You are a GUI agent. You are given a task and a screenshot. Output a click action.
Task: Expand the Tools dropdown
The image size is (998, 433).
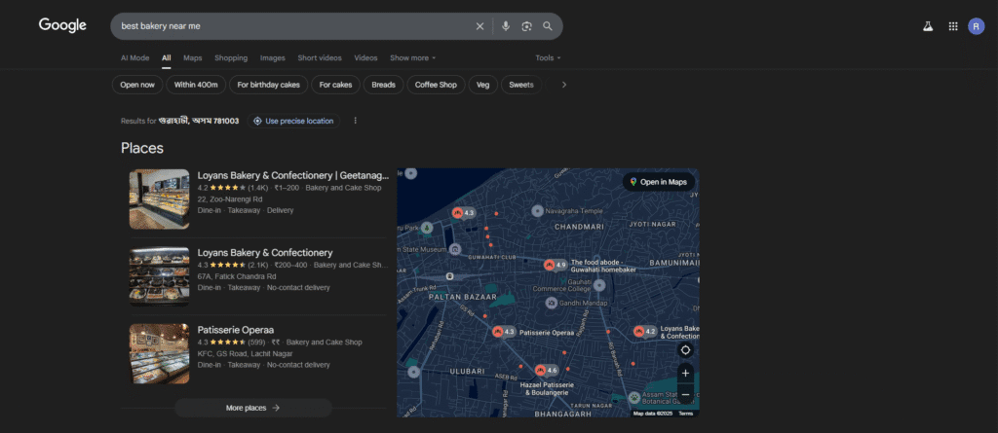548,58
